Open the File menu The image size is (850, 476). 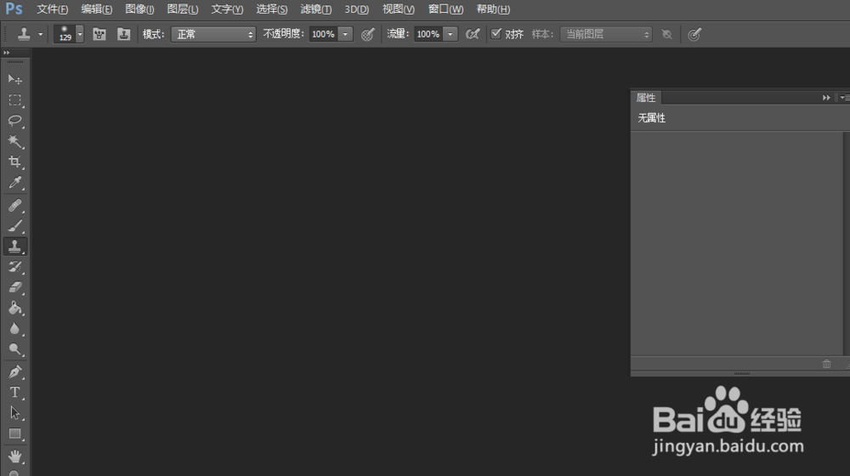coord(53,9)
